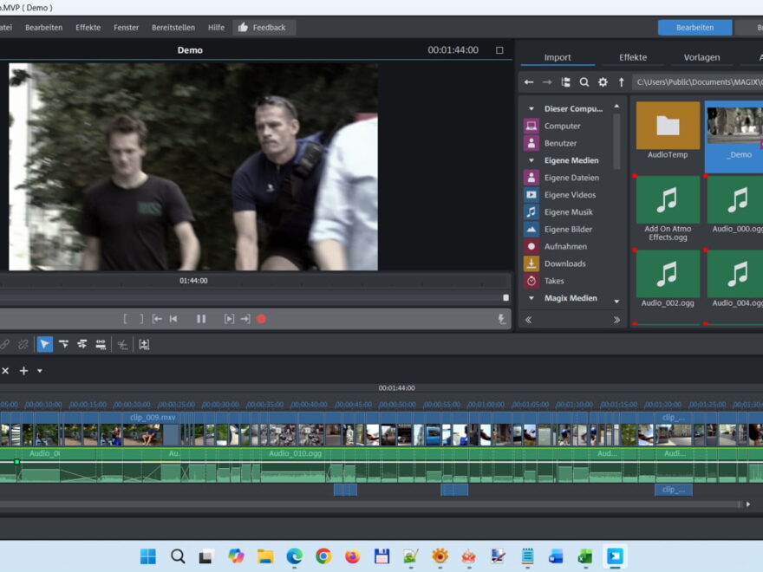763x572 pixels.
Task: Start recording with the red record button
Action: [x=261, y=318]
